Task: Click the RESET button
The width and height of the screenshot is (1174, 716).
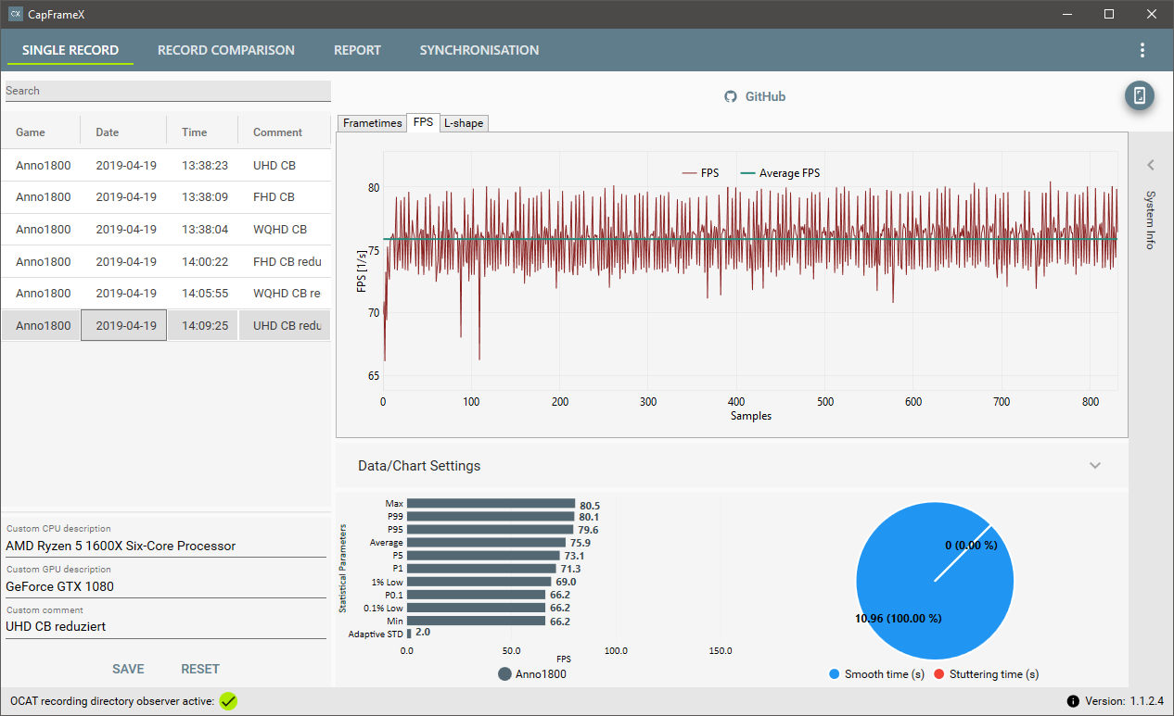Action: [x=200, y=669]
